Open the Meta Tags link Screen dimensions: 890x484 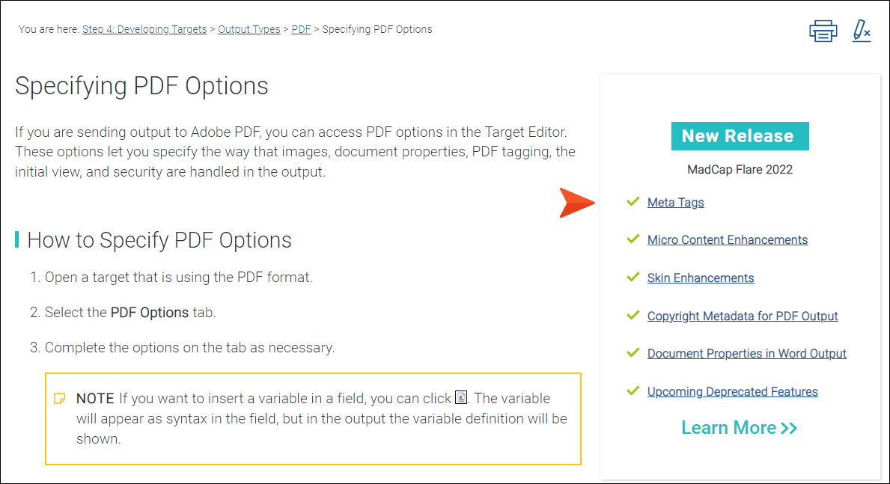(x=675, y=203)
